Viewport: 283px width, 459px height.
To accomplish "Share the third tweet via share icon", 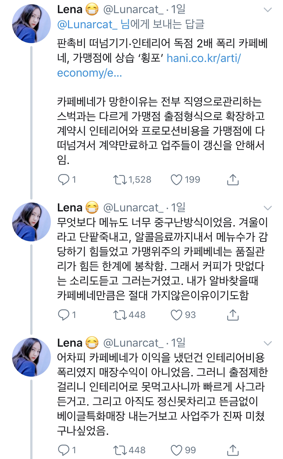I will (x=233, y=450).
